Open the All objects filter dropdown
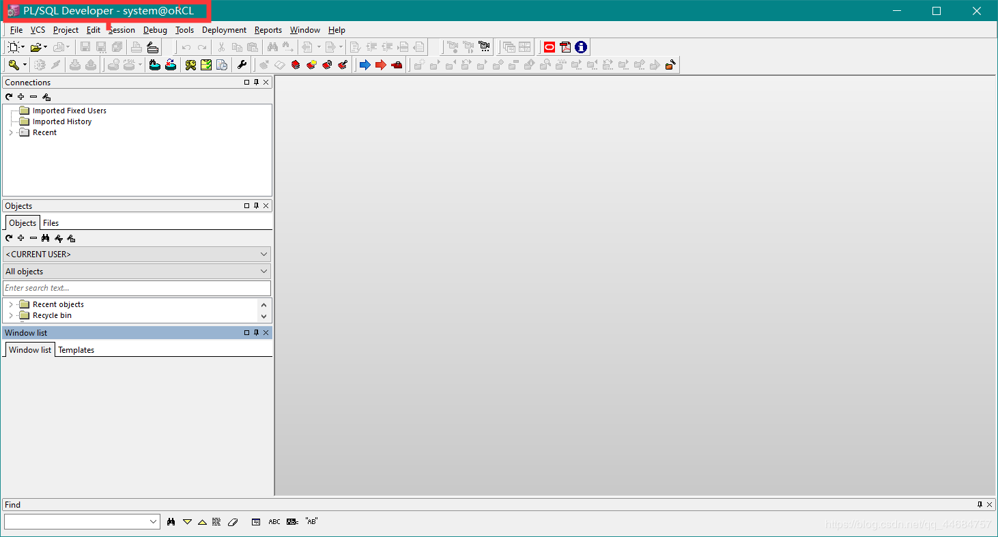The height and width of the screenshot is (537, 998). point(137,272)
